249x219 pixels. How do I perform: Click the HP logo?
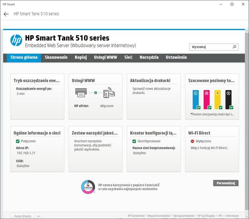(16, 41)
